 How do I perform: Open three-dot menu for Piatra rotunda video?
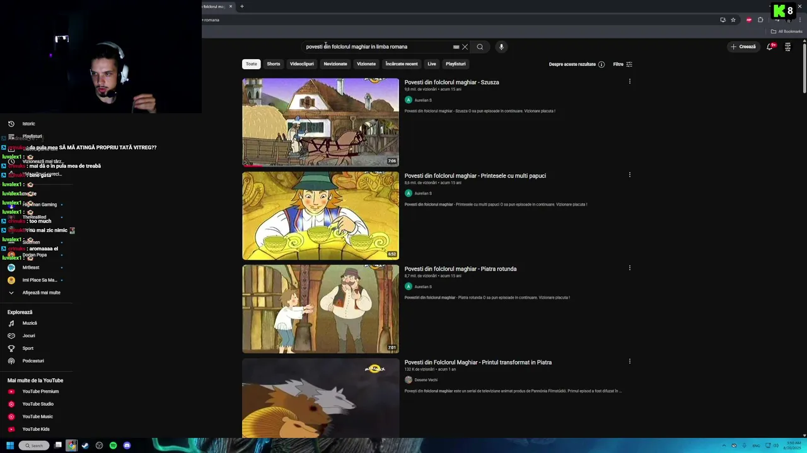coord(629,268)
